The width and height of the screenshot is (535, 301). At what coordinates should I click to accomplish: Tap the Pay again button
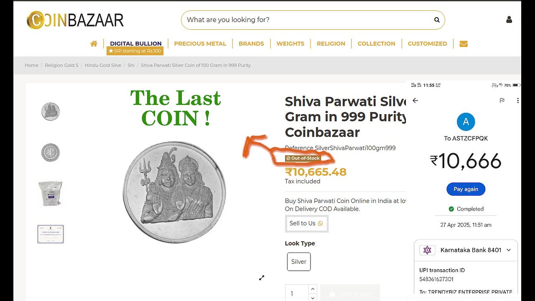[x=466, y=189]
